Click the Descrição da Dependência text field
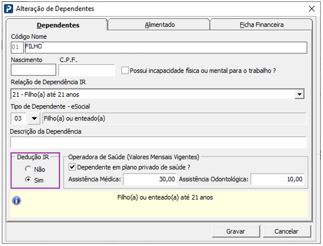This screenshot has height=246, width=323. (x=158, y=143)
